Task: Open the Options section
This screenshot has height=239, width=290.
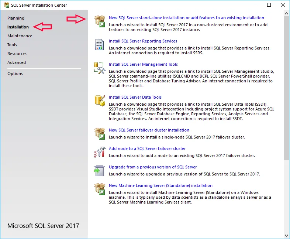Action: point(15,74)
